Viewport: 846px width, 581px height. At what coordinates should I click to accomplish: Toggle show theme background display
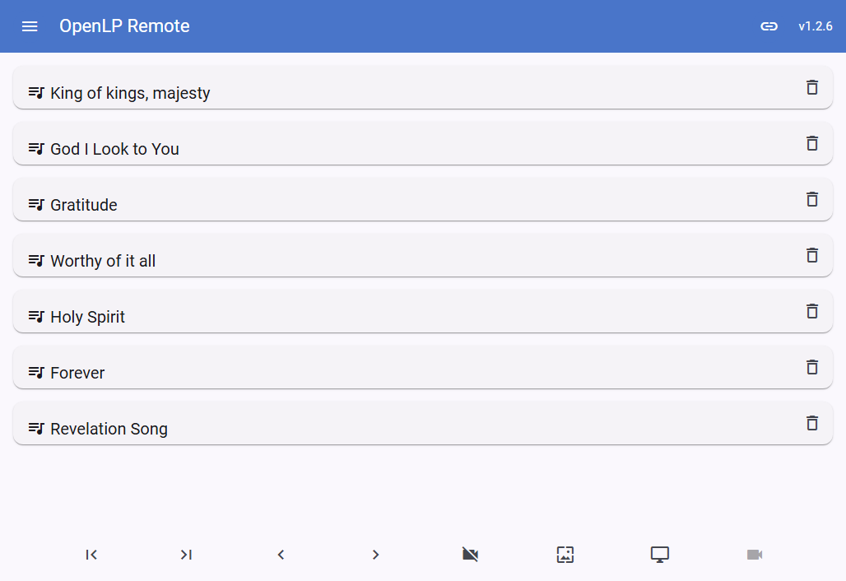point(565,555)
